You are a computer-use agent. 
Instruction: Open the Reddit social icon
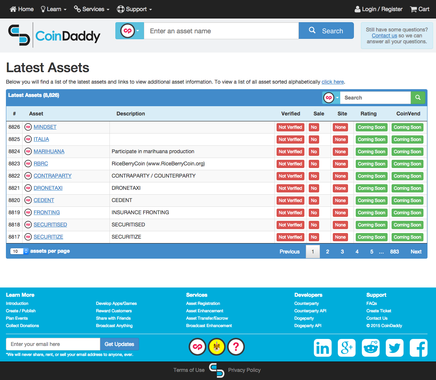click(371, 348)
